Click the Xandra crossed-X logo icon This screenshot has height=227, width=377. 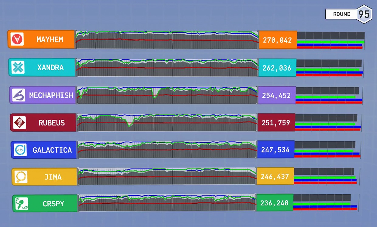[18, 67]
